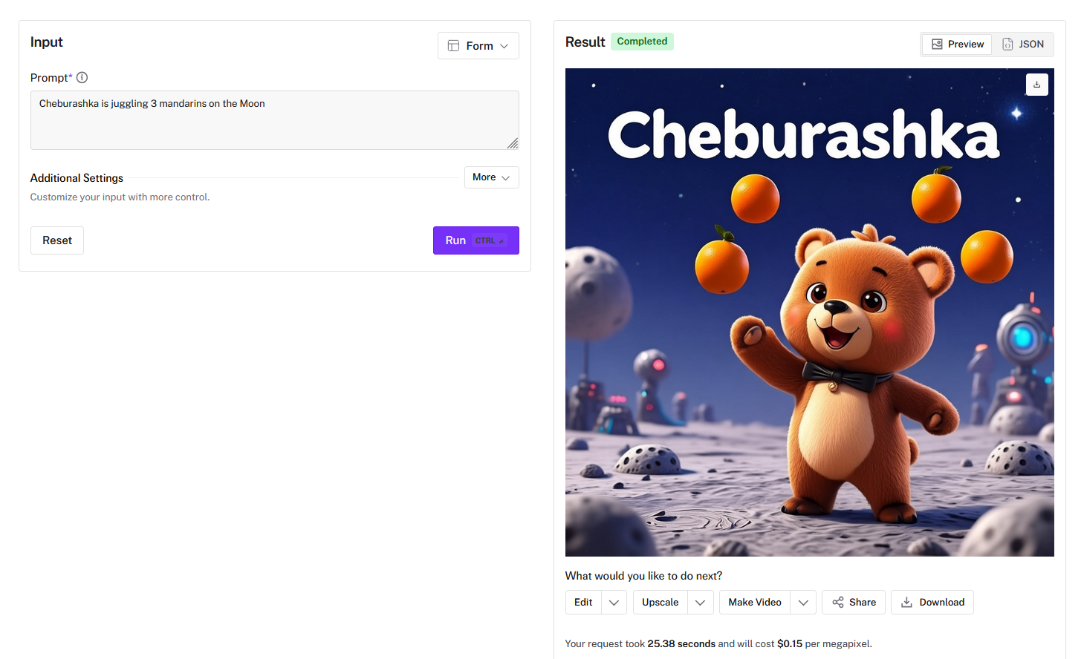Viewport: 1084px width, 659px height.
Task: Click the Reset button
Action: click(x=57, y=240)
